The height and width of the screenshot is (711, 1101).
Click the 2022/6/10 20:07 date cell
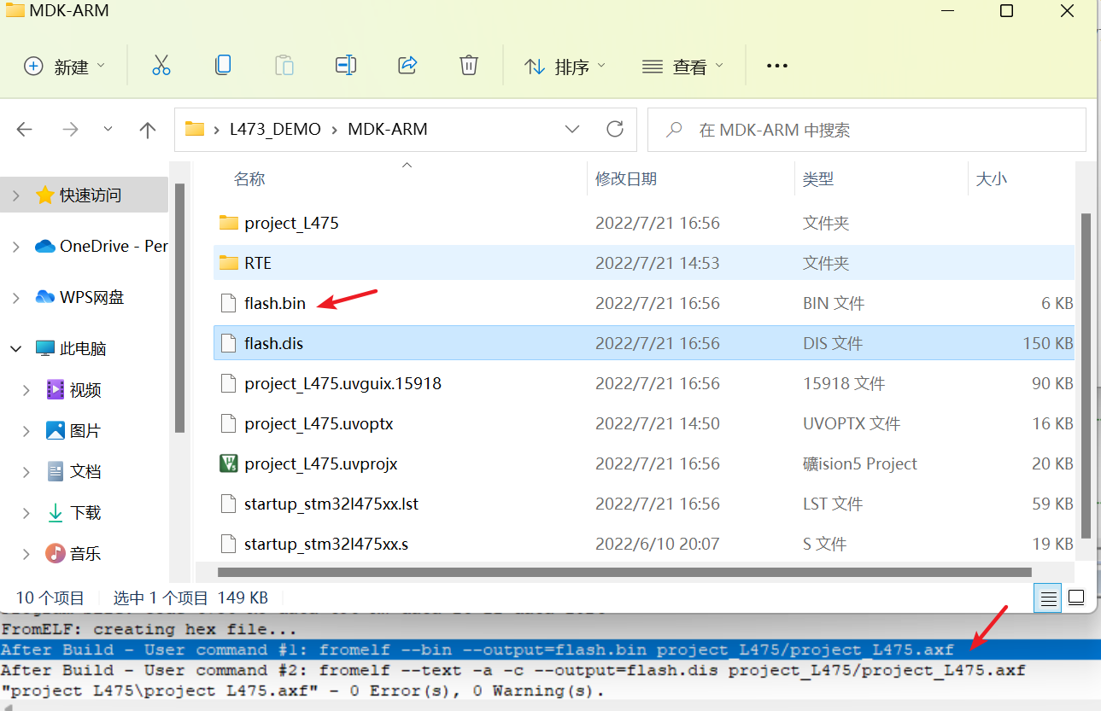pos(658,544)
